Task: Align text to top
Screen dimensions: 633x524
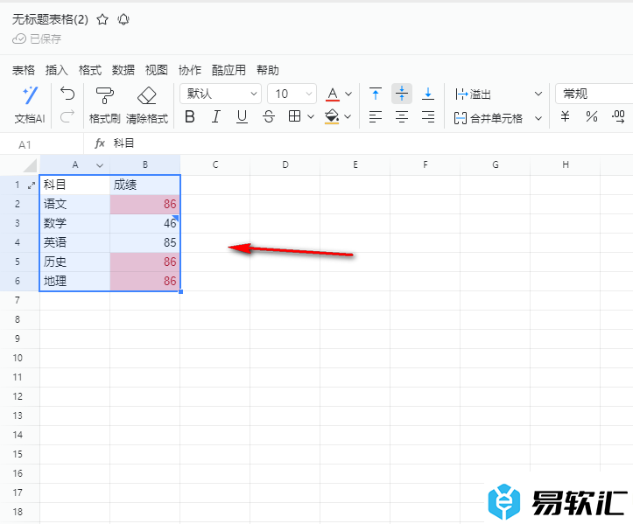Action: tap(376, 94)
